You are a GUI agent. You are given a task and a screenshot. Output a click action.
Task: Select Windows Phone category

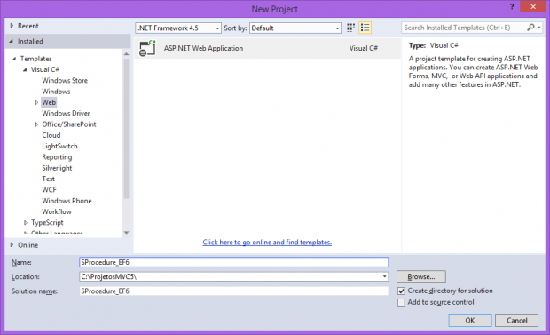click(67, 201)
